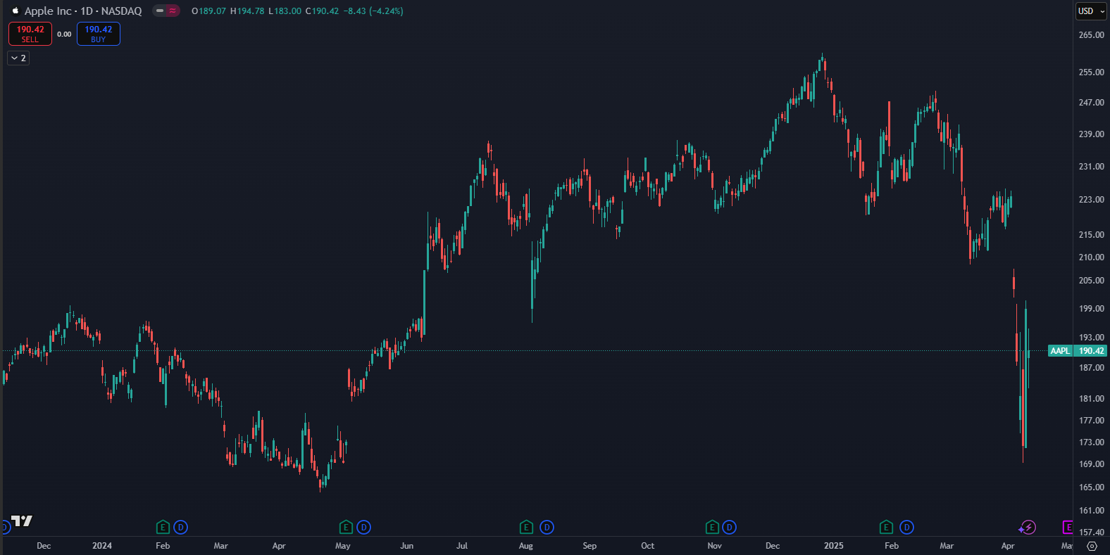Screen dimensions: 1110x555
Task: Click the Apple Inc symbol title
Action: 82,11
